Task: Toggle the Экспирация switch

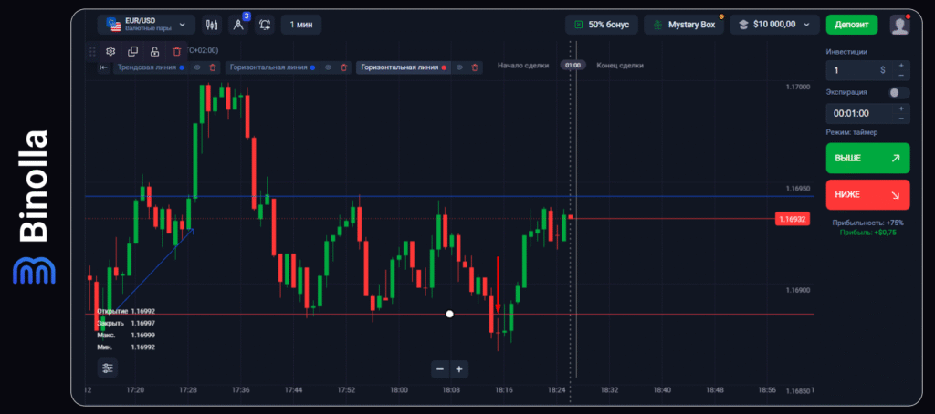Action: pos(898,92)
